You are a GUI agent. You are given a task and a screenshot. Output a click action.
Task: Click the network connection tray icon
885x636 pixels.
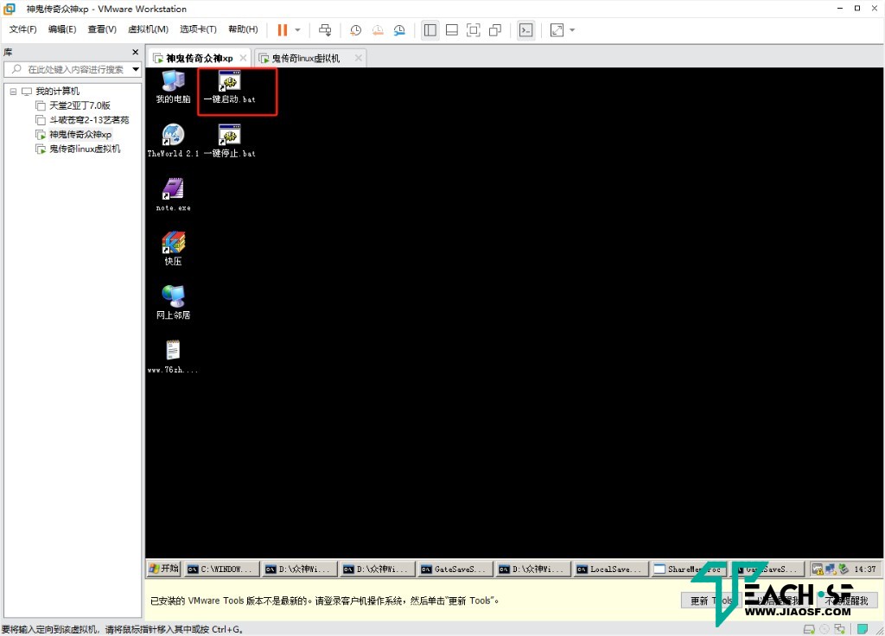pyautogui.click(x=831, y=569)
